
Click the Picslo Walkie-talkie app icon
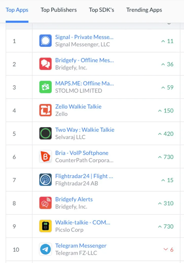click(x=45, y=226)
